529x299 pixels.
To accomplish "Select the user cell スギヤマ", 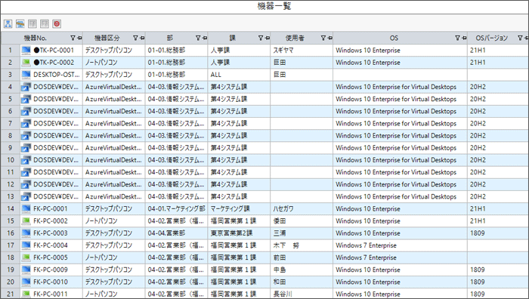I will [x=302, y=51].
